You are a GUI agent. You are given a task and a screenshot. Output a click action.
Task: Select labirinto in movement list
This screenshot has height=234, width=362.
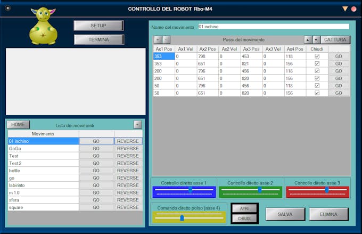point(44,185)
